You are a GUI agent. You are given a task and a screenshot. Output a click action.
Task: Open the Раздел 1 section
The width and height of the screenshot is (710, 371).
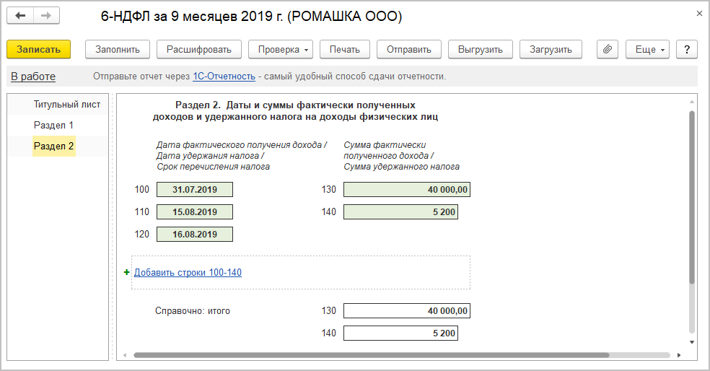pos(53,125)
